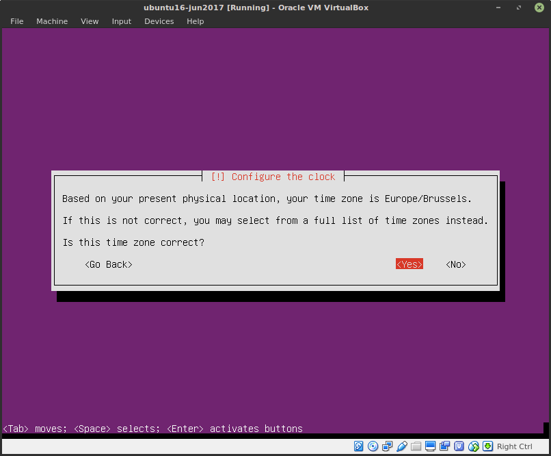Open the network adapters status icon
The image size is (551, 456).
(386, 446)
